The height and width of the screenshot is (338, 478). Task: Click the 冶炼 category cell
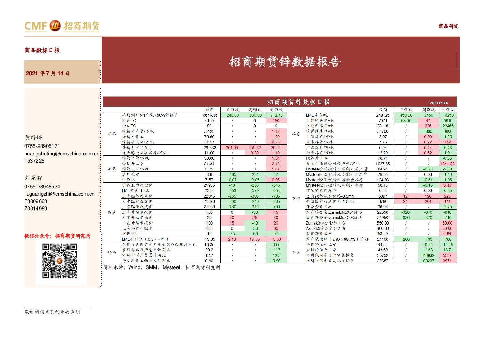click(112, 169)
